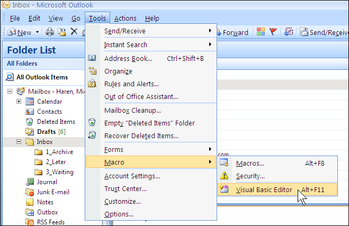Viewport: 349px width, 226px height.
Task: Expand the Calendar tree node
Action: click(x=19, y=102)
